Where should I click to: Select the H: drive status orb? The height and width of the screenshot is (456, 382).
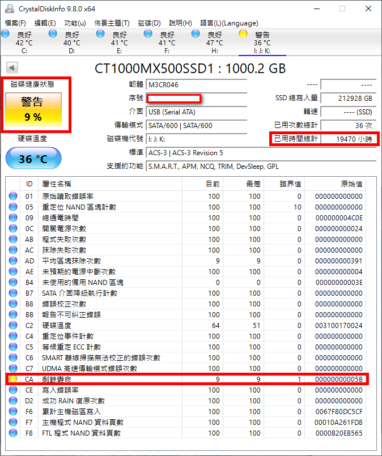click(196, 34)
